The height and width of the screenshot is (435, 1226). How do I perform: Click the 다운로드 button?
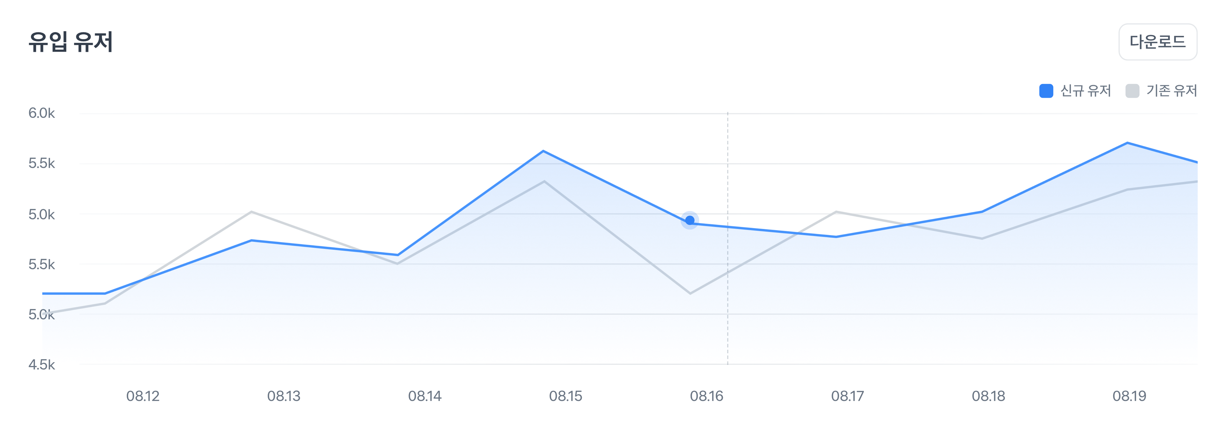1158,42
